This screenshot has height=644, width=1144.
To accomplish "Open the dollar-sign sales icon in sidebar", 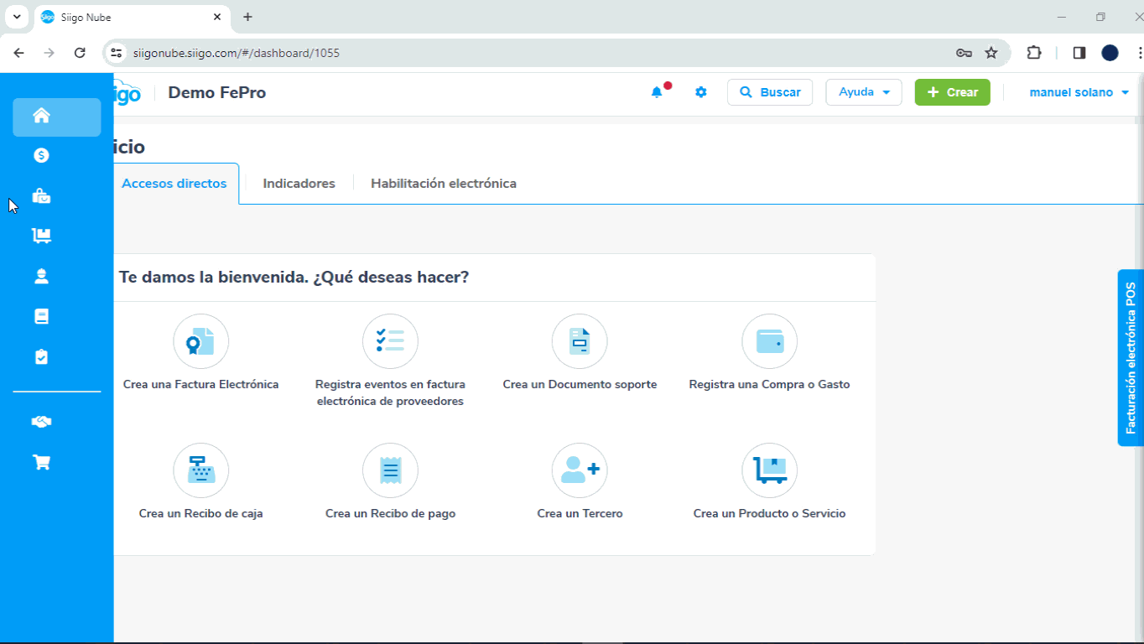I will [41, 155].
